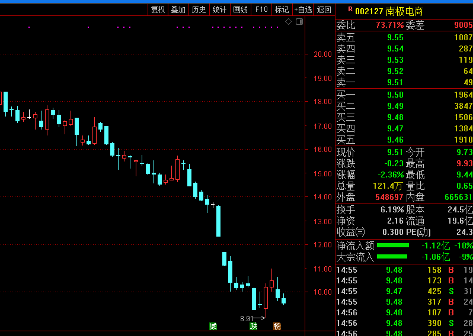The width and height of the screenshot is (473, 336).
Task: Click the 最高 value 9.93
Action: point(465,163)
